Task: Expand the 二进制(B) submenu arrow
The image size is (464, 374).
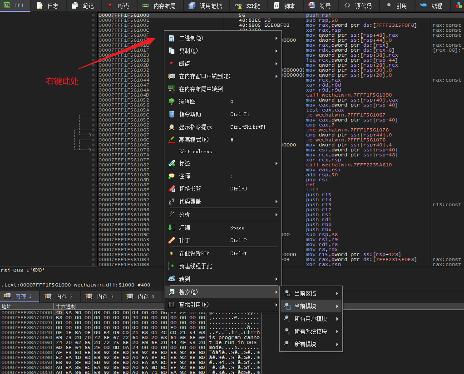Action: (276, 38)
